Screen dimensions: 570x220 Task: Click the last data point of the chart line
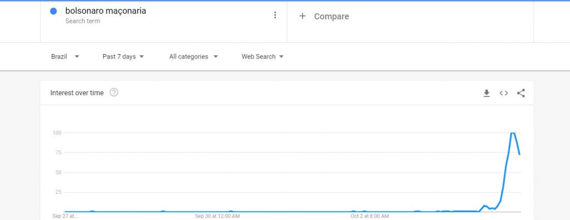(520, 154)
